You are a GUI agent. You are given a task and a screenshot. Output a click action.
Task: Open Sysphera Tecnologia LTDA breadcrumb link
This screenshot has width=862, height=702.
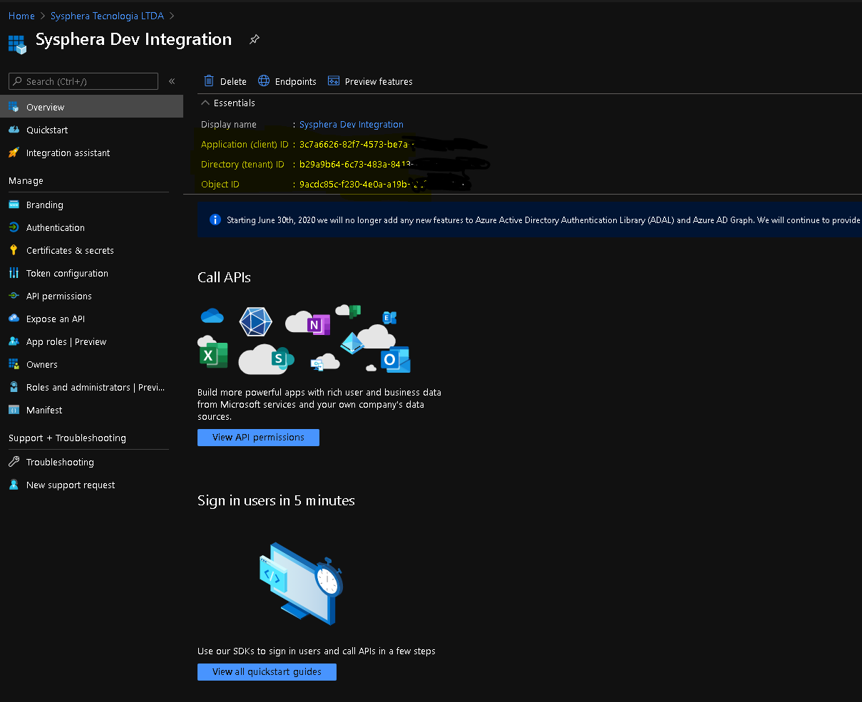108,16
